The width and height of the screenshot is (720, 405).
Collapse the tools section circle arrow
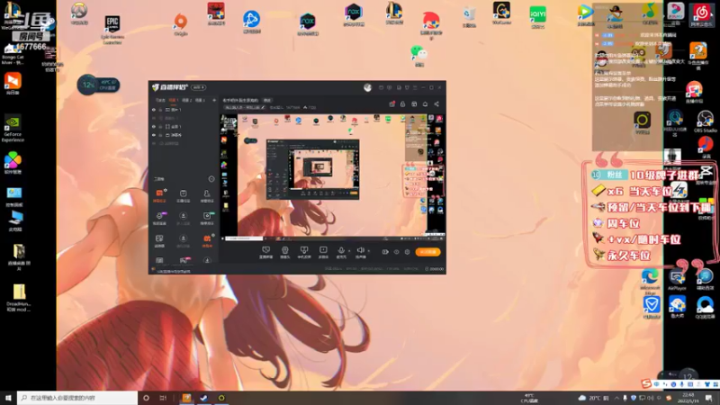[211, 179]
